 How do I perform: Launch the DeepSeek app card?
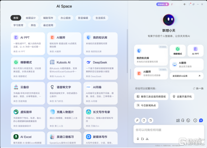[x=101, y=69]
